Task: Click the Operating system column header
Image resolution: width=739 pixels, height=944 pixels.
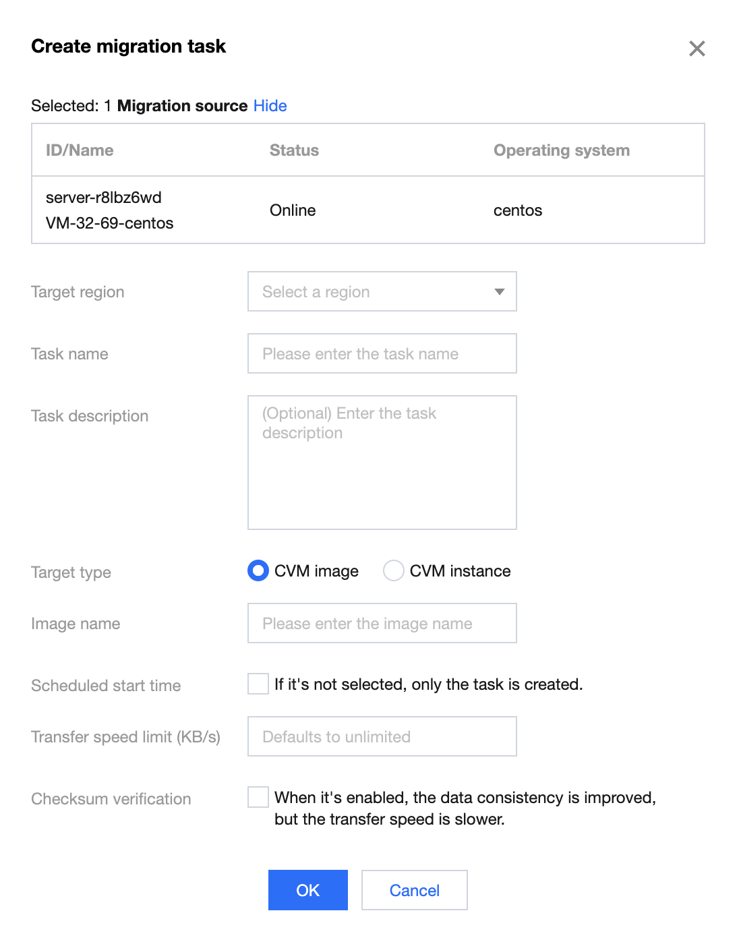Action: (x=561, y=150)
